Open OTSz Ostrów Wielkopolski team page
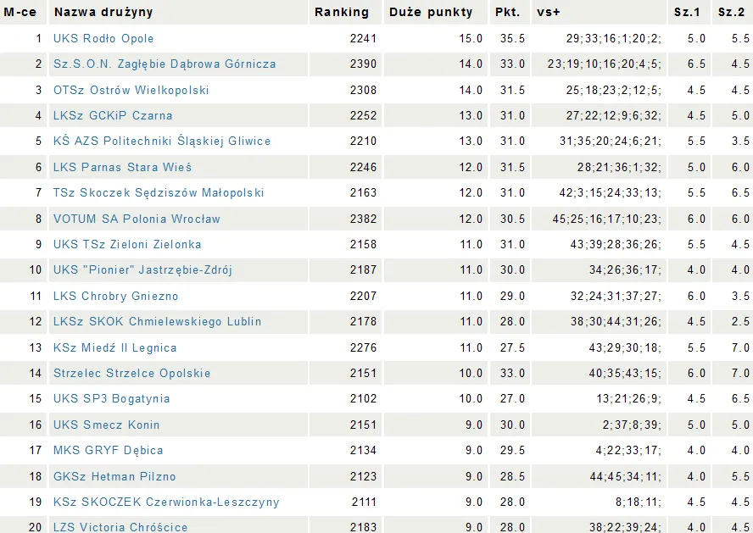753x533 pixels. coord(131,90)
